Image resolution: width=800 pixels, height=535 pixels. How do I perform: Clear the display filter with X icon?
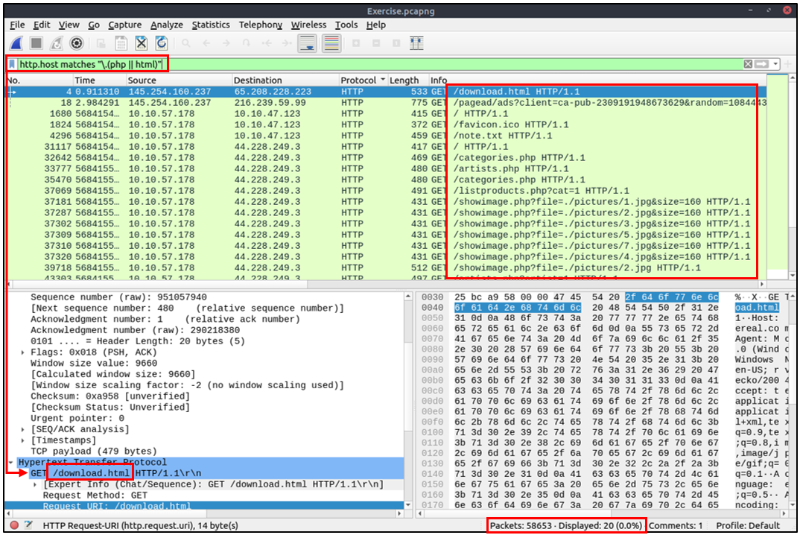point(748,64)
